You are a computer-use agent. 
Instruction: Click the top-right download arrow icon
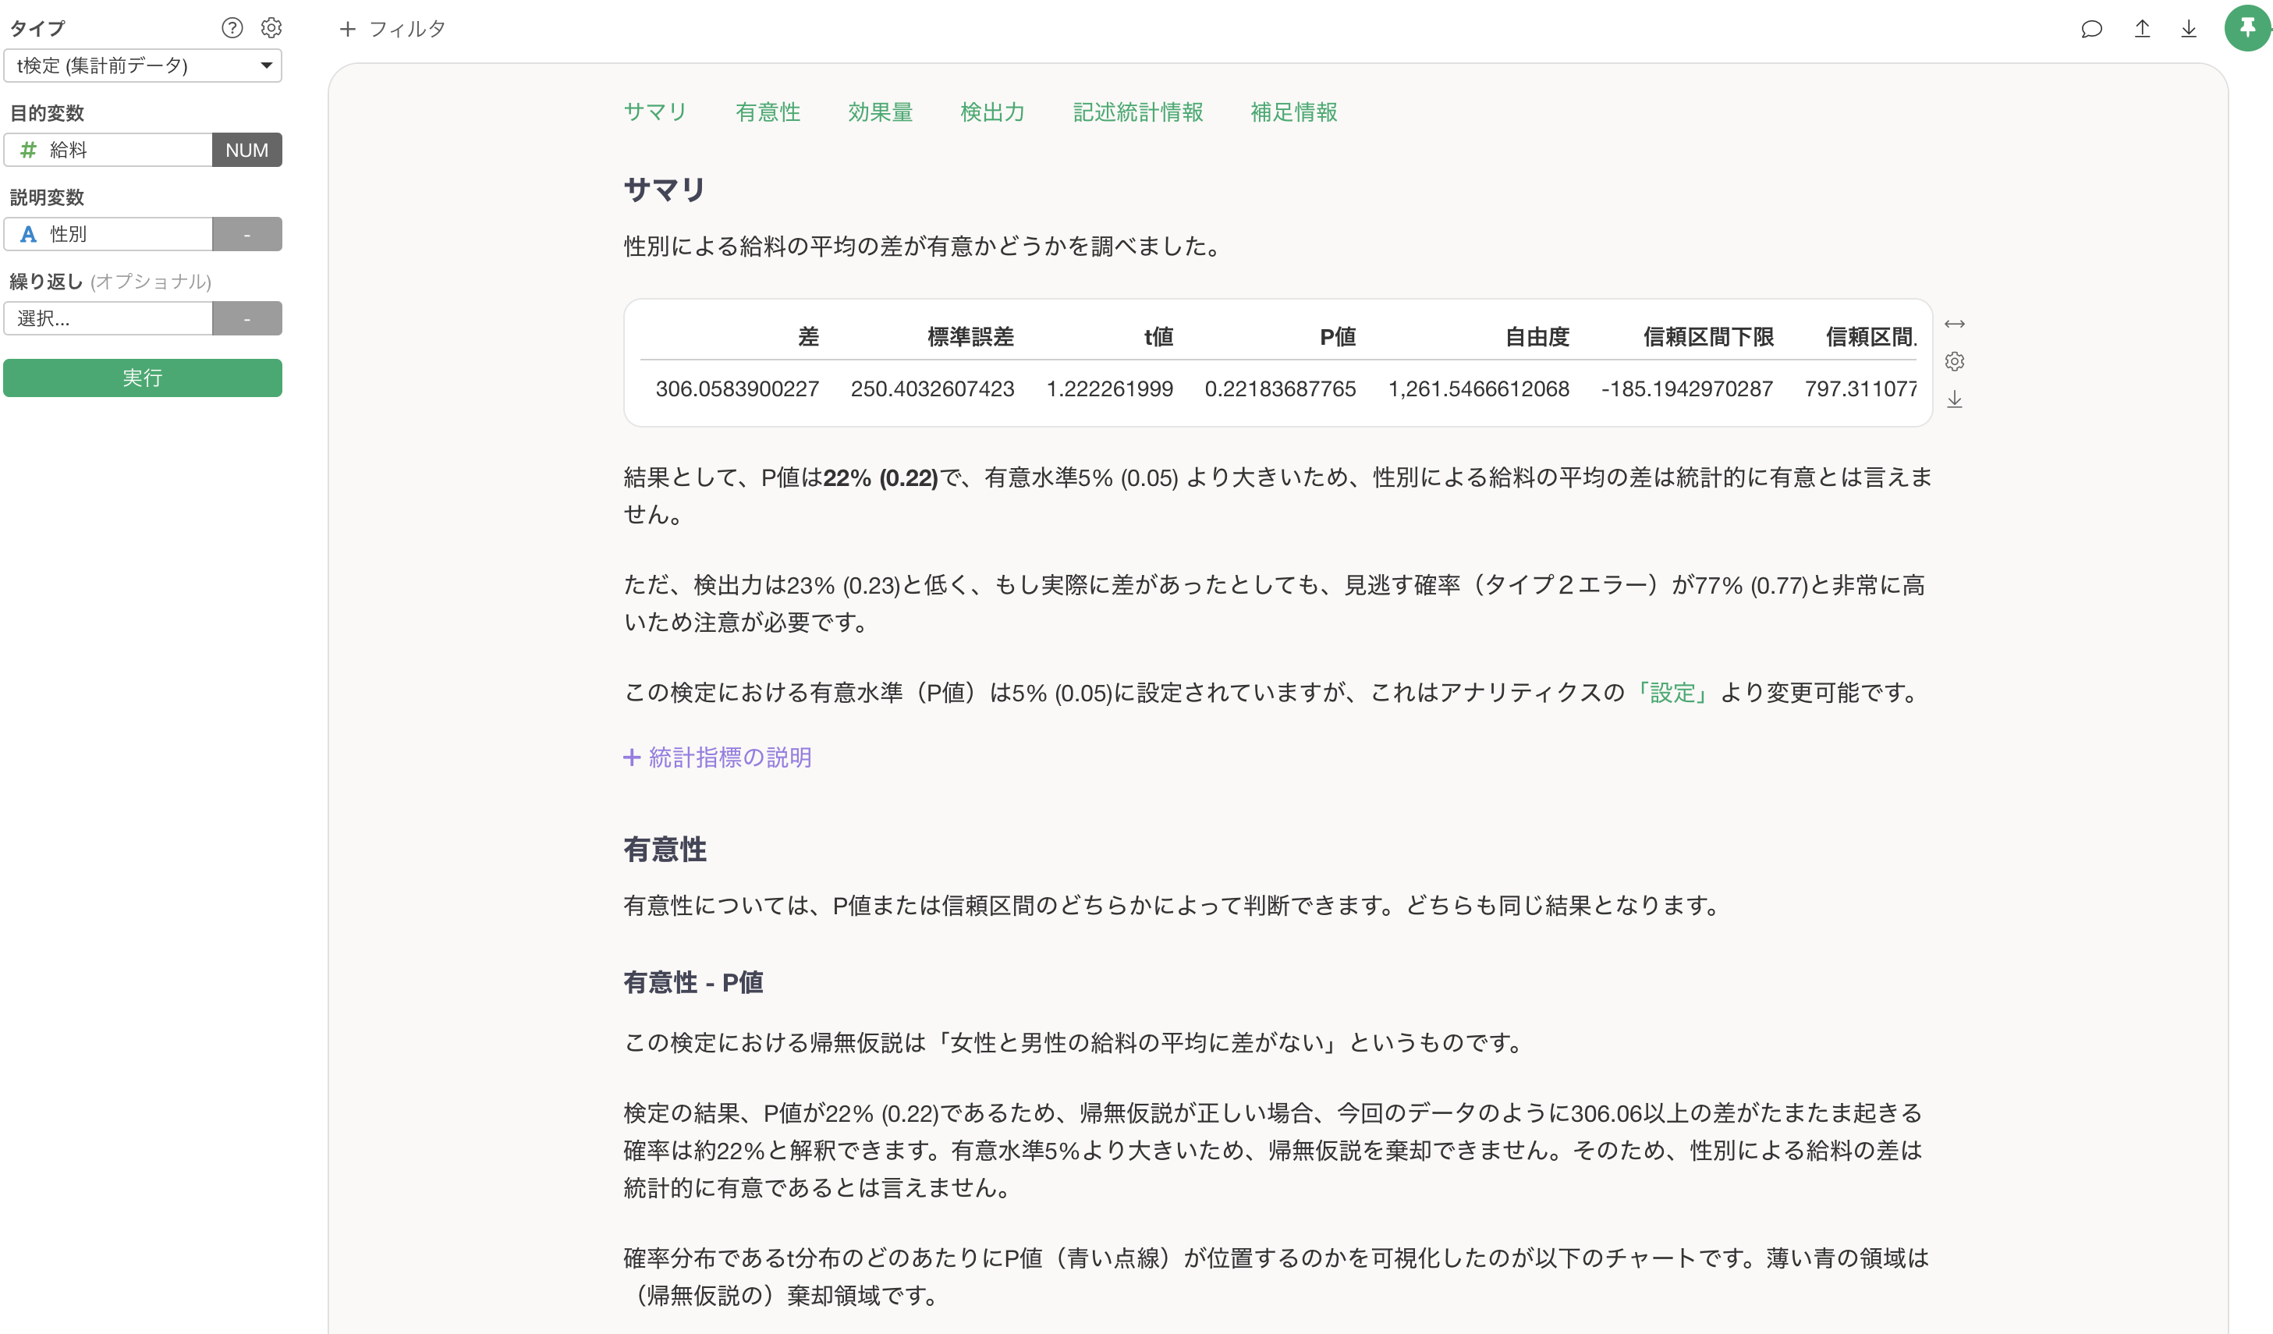2188,29
